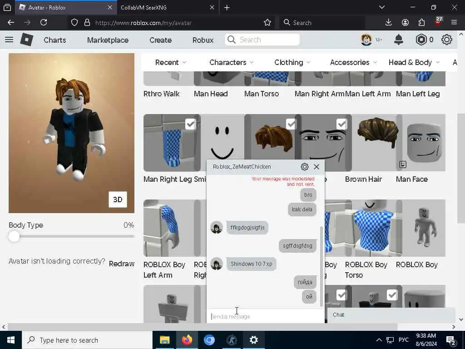Open Windows notification center
This screenshot has height=349, width=465.
tap(451, 340)
